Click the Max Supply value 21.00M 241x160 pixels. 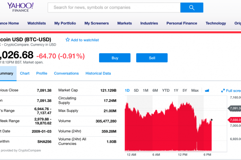110,111
